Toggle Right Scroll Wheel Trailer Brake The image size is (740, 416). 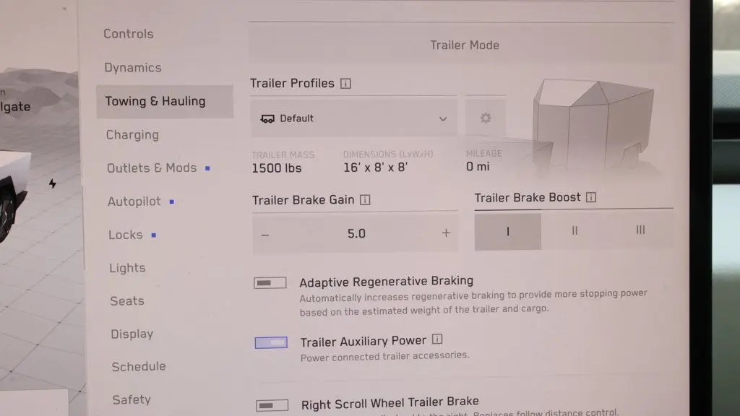click(x=272, y=405)
